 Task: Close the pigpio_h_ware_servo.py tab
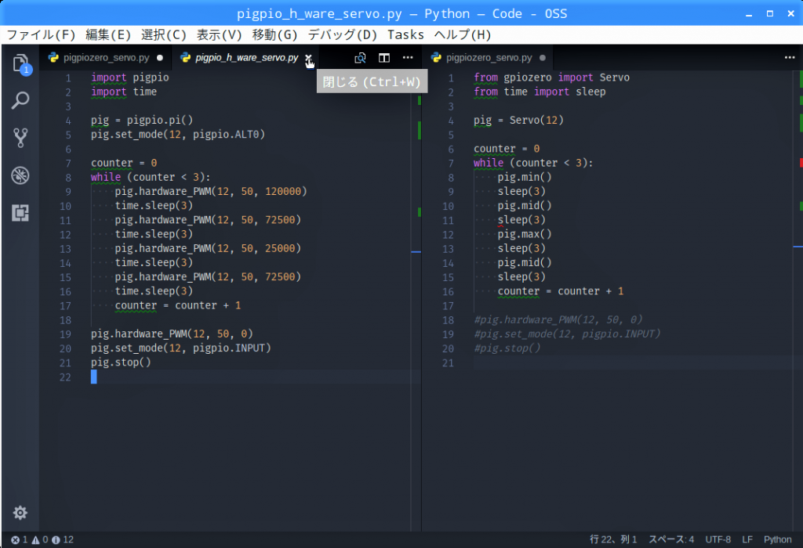tap(309, 58)
